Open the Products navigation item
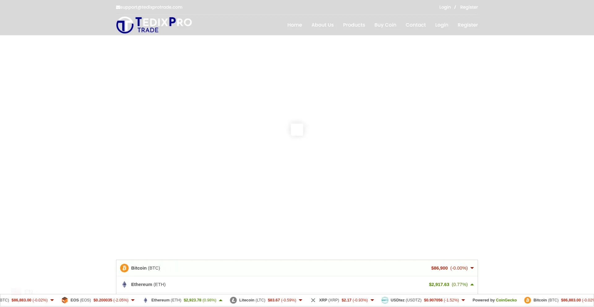This screenshot has height=307, width=594. tap(354, 25)
